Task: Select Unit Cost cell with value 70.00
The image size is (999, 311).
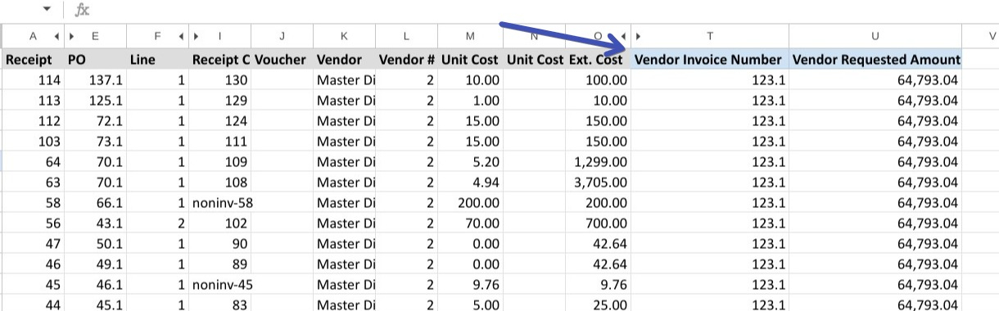Action: [470, 223]
